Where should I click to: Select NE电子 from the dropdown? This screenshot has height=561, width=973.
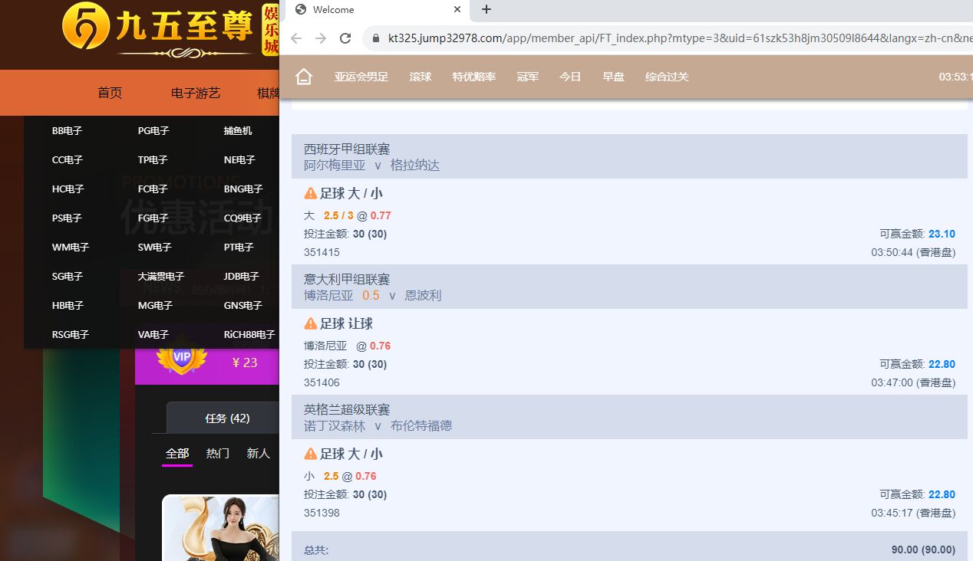pos(239,160)
